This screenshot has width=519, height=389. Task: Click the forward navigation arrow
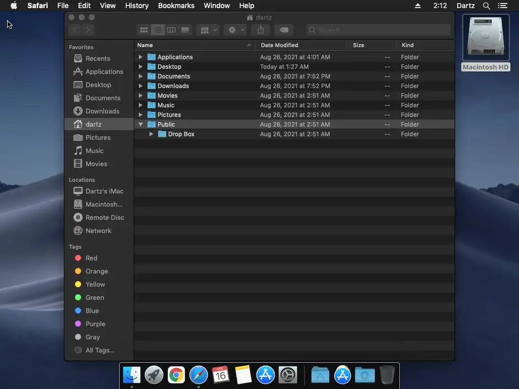(x=88, y=30)
